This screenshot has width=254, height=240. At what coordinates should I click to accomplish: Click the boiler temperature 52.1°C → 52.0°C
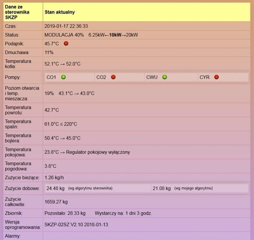point(62,64)
